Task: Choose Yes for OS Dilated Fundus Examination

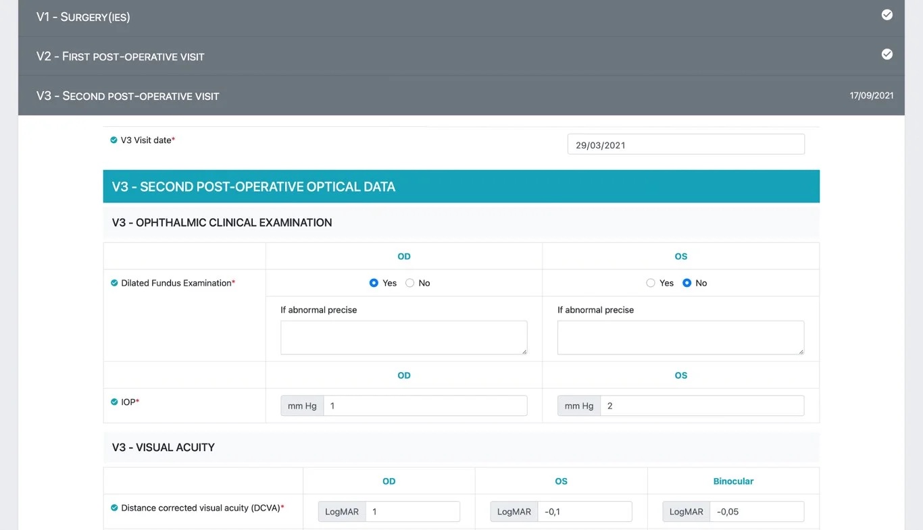Action: [651, 283]
